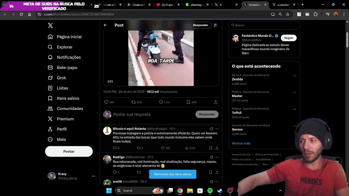Click the Buscar search field
This screenshot has width=349, height=196.
(x=264, y=25)
